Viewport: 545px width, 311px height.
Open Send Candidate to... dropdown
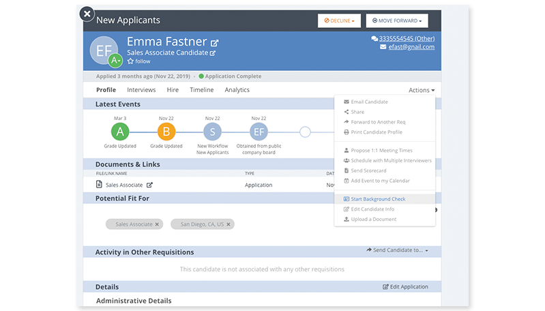[x=397, y=250]
